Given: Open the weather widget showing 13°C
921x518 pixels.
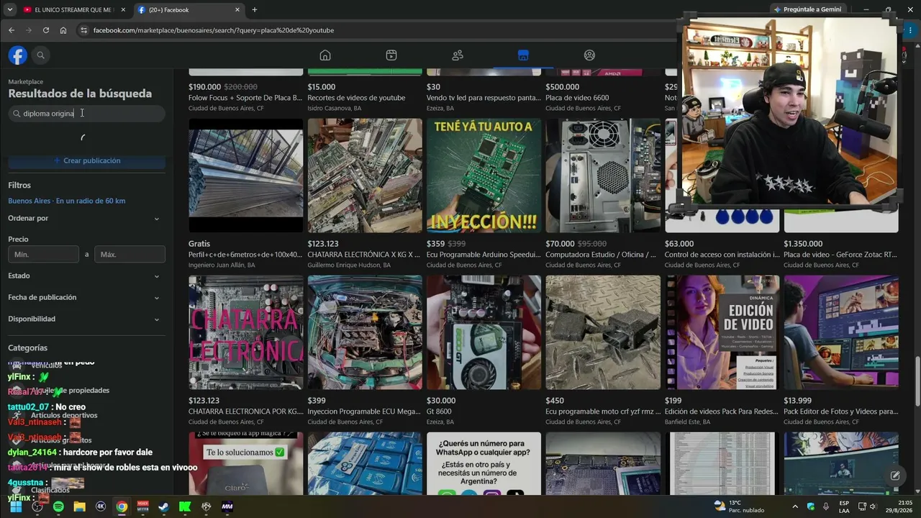Looking at the screenshot, I should coord(738,506).
